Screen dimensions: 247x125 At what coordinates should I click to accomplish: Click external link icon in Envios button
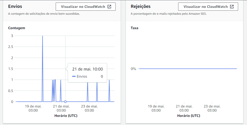pyautogui.click(x=109, y=7)
